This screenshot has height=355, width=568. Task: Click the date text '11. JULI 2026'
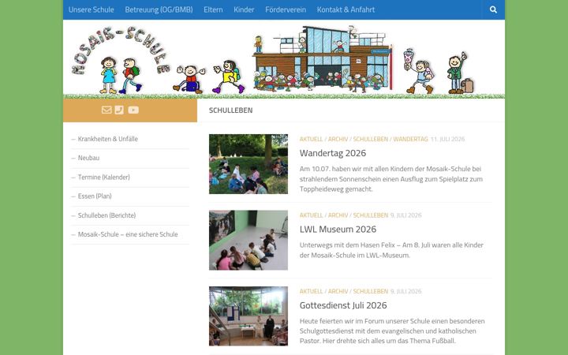point(447,139)
